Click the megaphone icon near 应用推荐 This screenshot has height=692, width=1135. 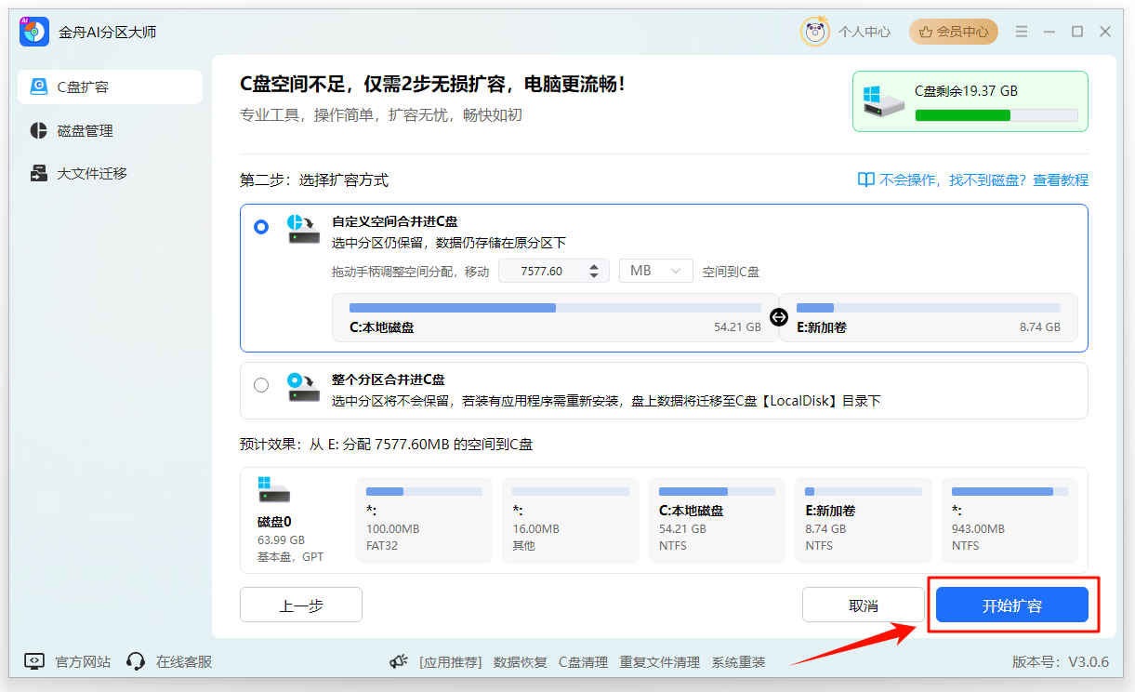[x=399, y=661]
